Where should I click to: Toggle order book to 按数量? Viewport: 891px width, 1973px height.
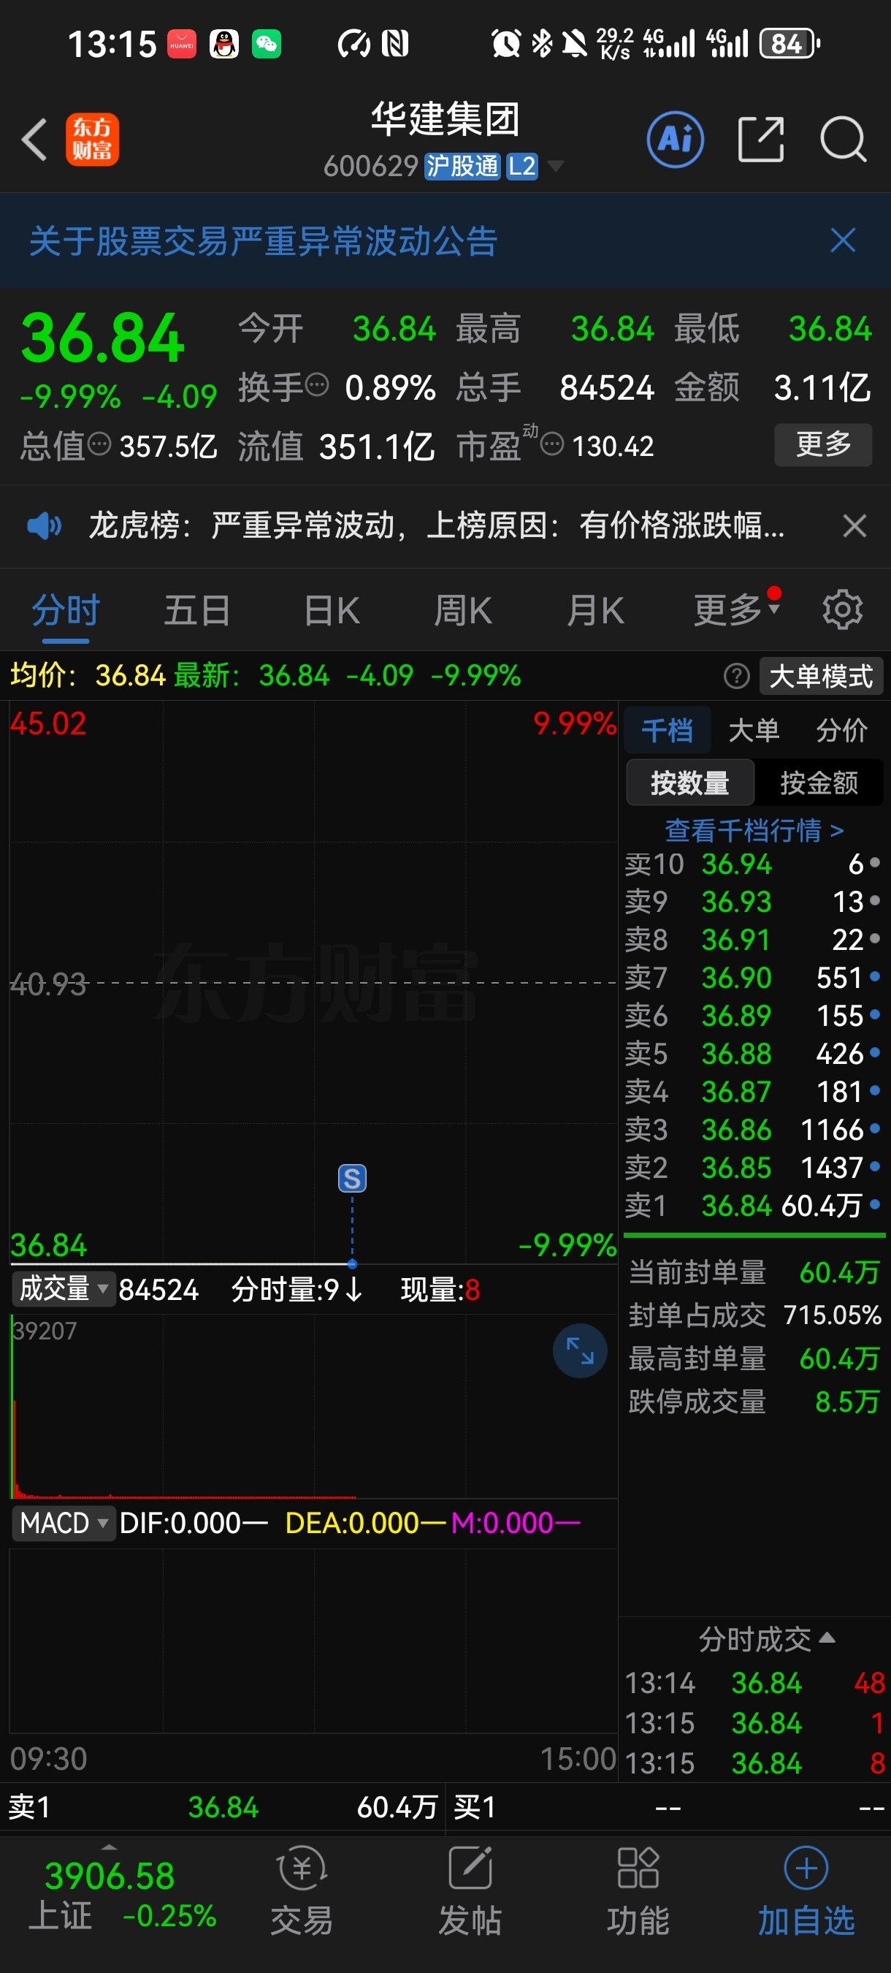(689, 782)
